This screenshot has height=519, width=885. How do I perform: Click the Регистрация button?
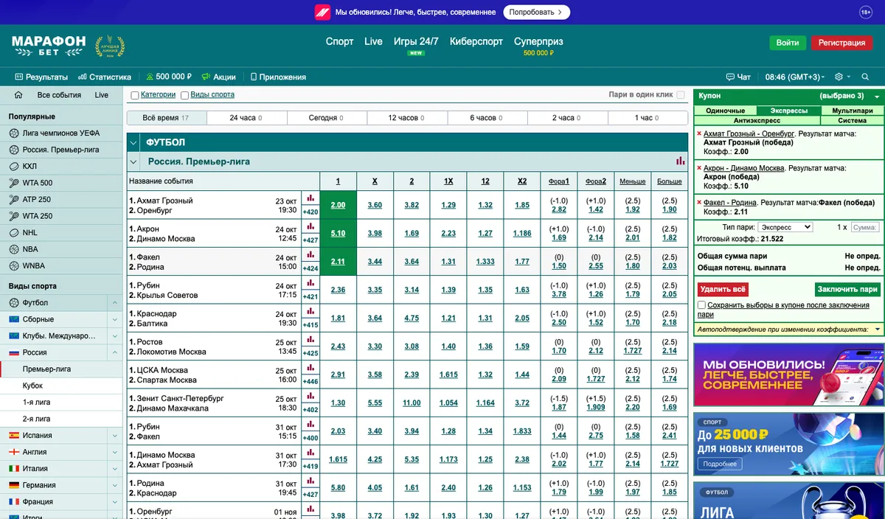(x=841, y=43)
